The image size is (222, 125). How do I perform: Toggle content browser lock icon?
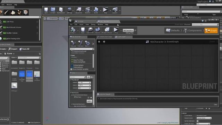click(40, 53)
